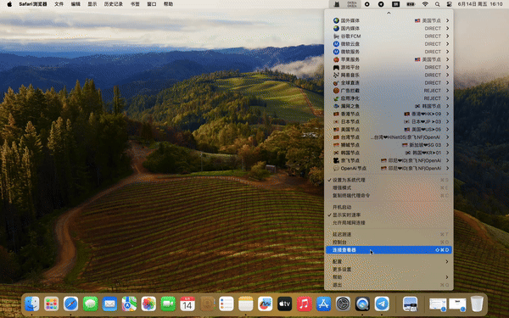Open Messages from the Dock
This screenshot has width=509, height=318.
(x=90, y=304)
